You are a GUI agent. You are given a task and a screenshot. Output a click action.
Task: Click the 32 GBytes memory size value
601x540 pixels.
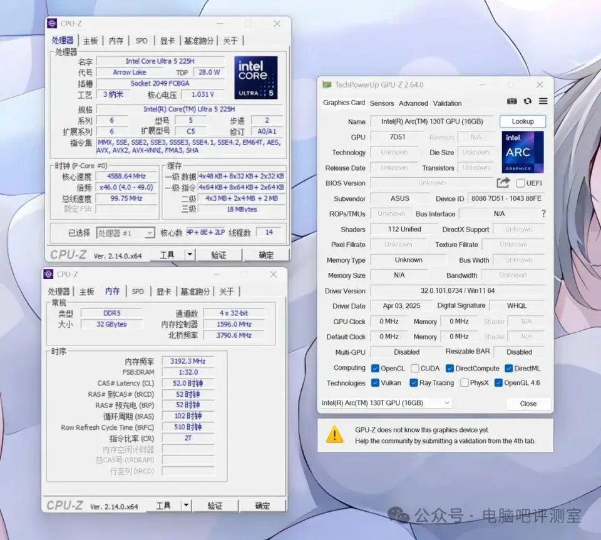click(x=111, y=324)
